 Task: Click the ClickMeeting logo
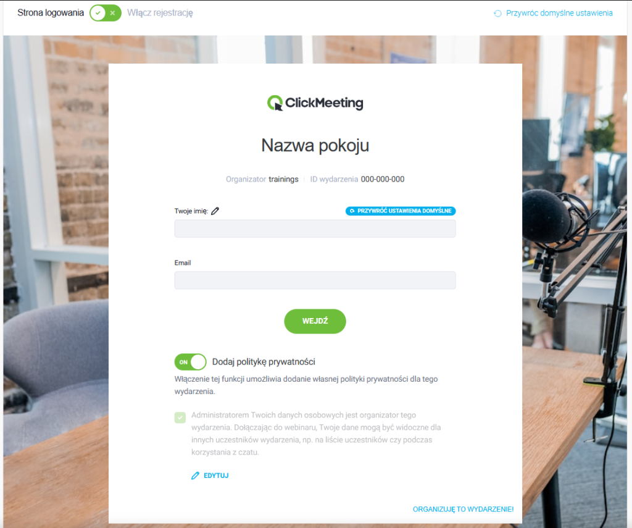point(315,103)
